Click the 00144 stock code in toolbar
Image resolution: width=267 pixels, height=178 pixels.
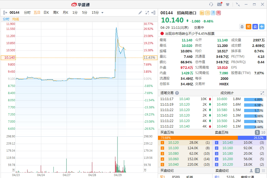coord(15,13)
